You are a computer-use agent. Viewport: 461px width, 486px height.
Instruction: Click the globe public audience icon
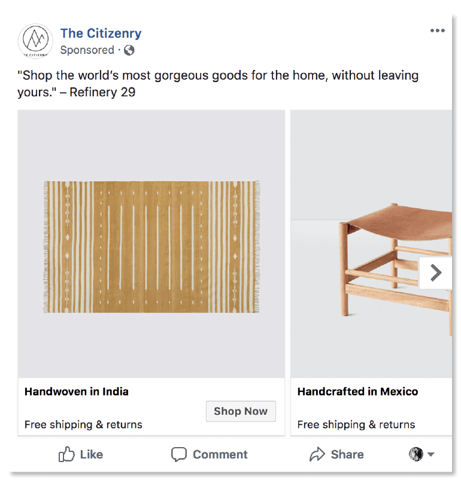pyautogui.click(x=129, y=50)
